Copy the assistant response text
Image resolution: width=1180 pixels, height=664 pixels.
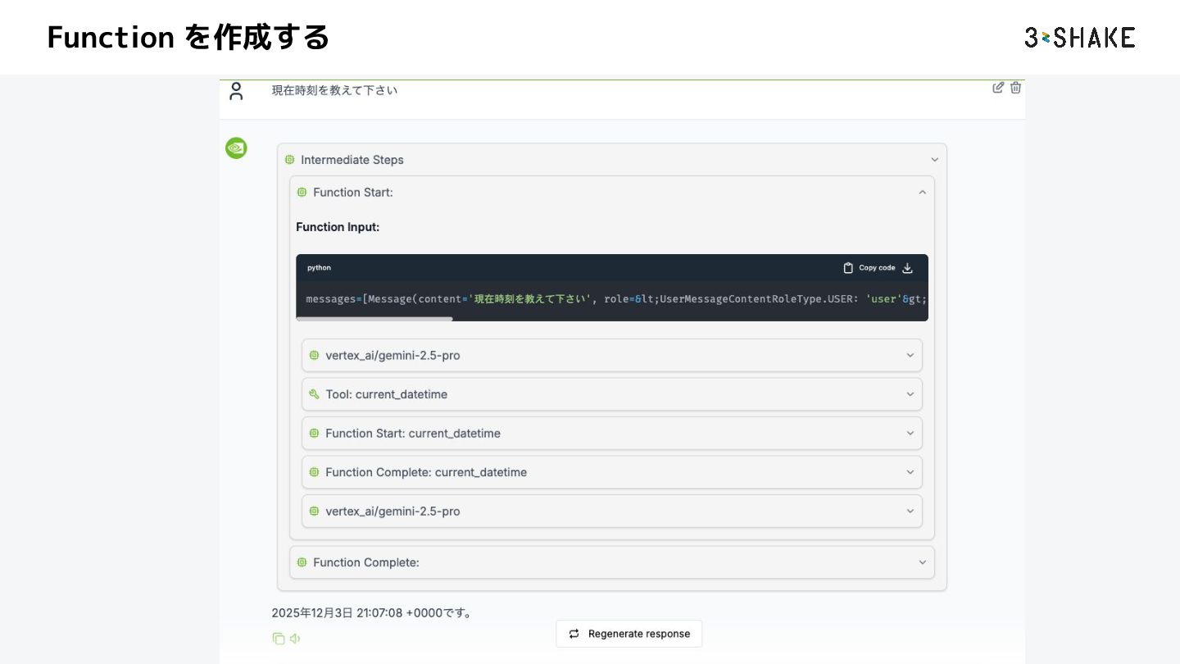point(279,639)
